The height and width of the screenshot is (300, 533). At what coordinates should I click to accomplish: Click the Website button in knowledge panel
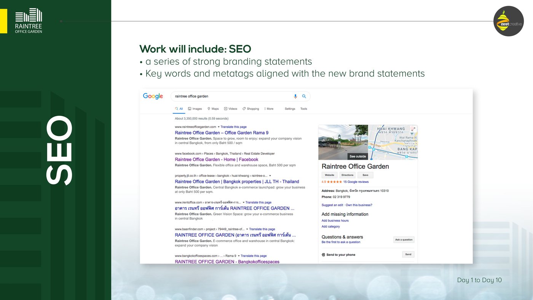pos(329,175)
